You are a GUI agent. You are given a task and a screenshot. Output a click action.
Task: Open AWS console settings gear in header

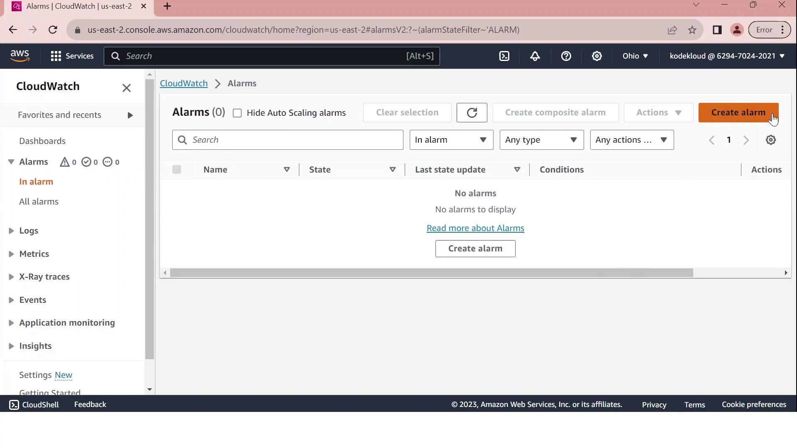coord(597,56)
